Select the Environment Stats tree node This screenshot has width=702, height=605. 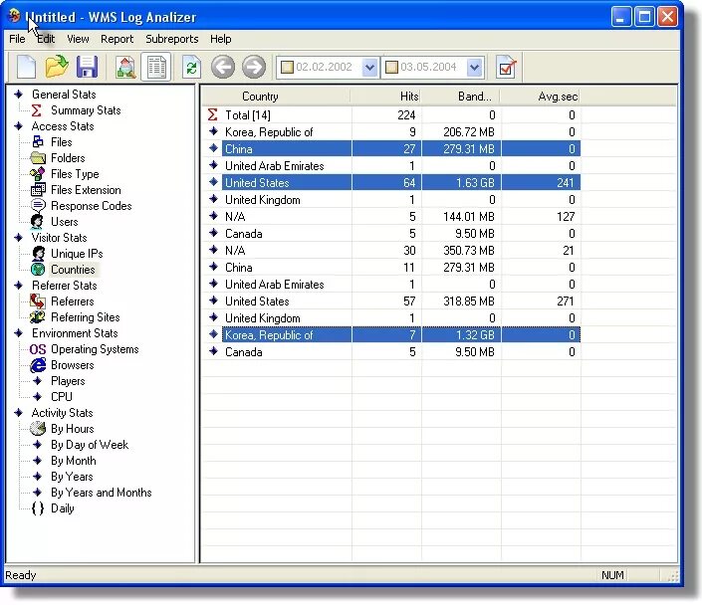point(75,333)
